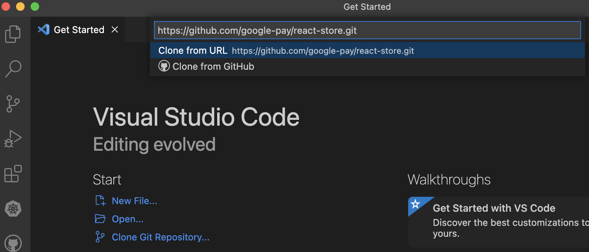Click the VS Code logo on the tab
The image size is (589, 252).
coord(44,29)
